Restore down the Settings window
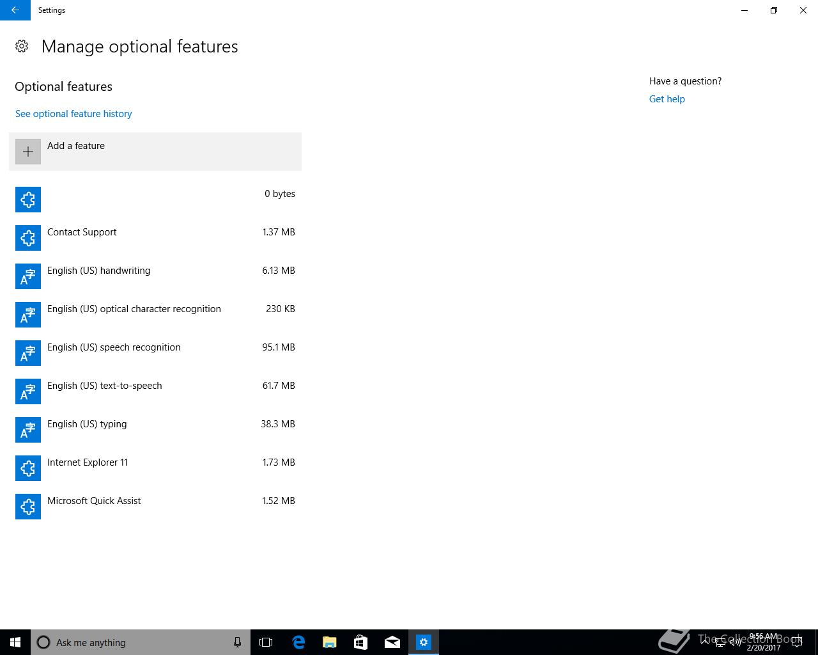Image resolution: width=818 pixels, height=655 pixels. 774,10
